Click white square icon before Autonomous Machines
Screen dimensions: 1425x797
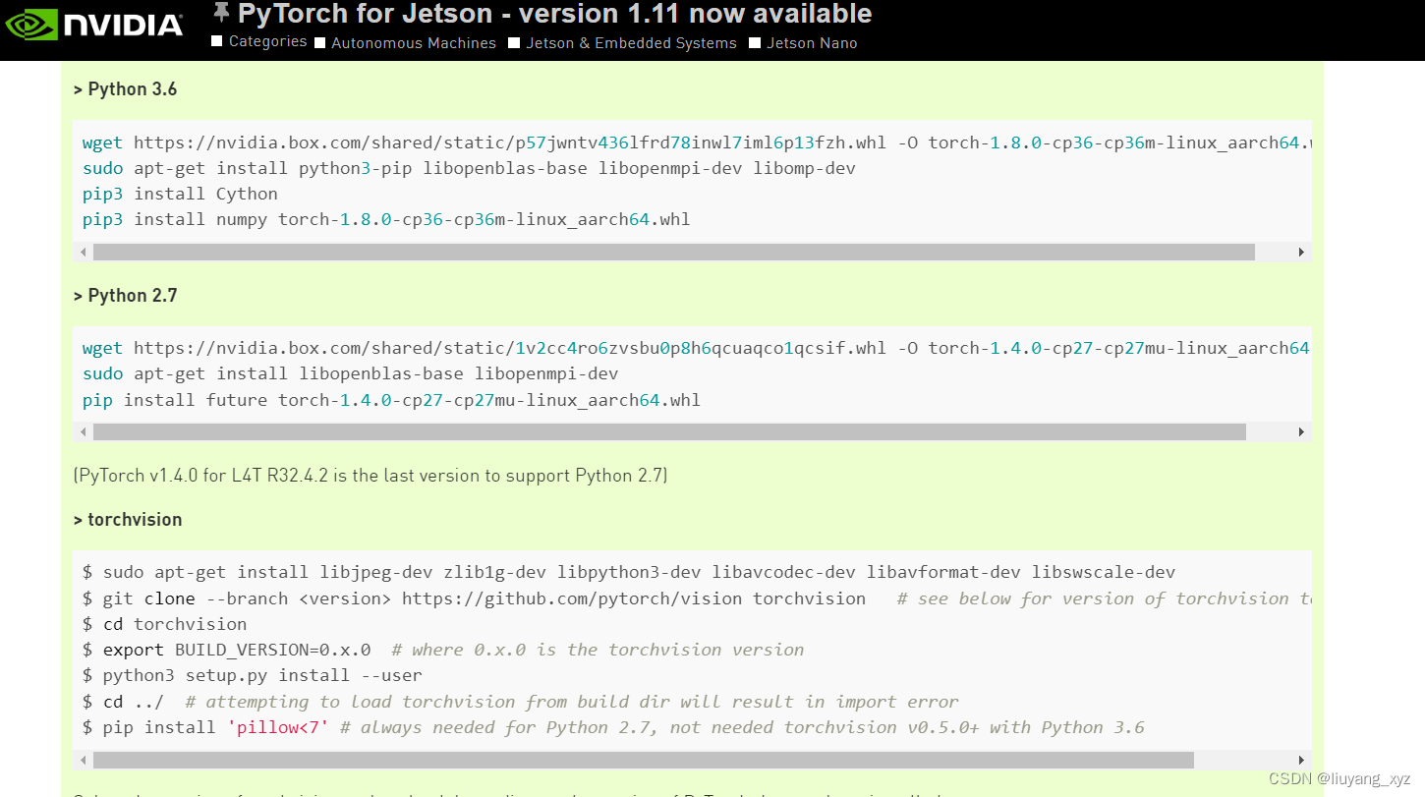(319, 42)
